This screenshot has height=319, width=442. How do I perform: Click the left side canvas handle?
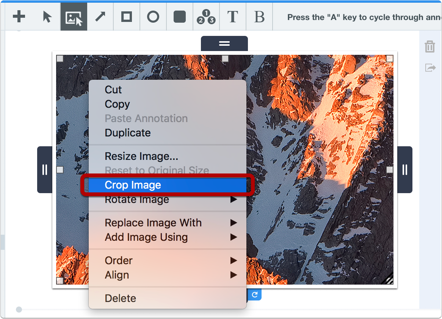click(x=45, y=170)
